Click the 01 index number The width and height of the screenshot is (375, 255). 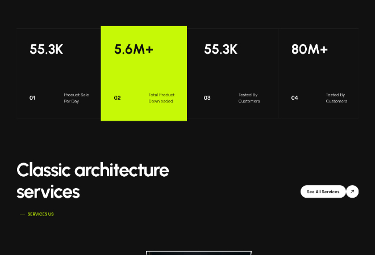[x=32, y=98]
